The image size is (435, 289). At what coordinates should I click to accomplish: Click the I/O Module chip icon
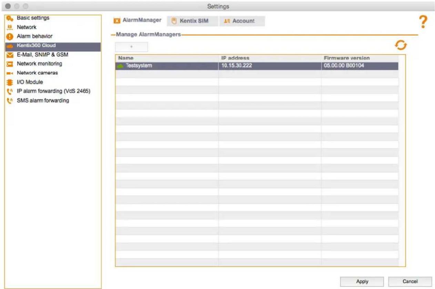pos(10,82)
